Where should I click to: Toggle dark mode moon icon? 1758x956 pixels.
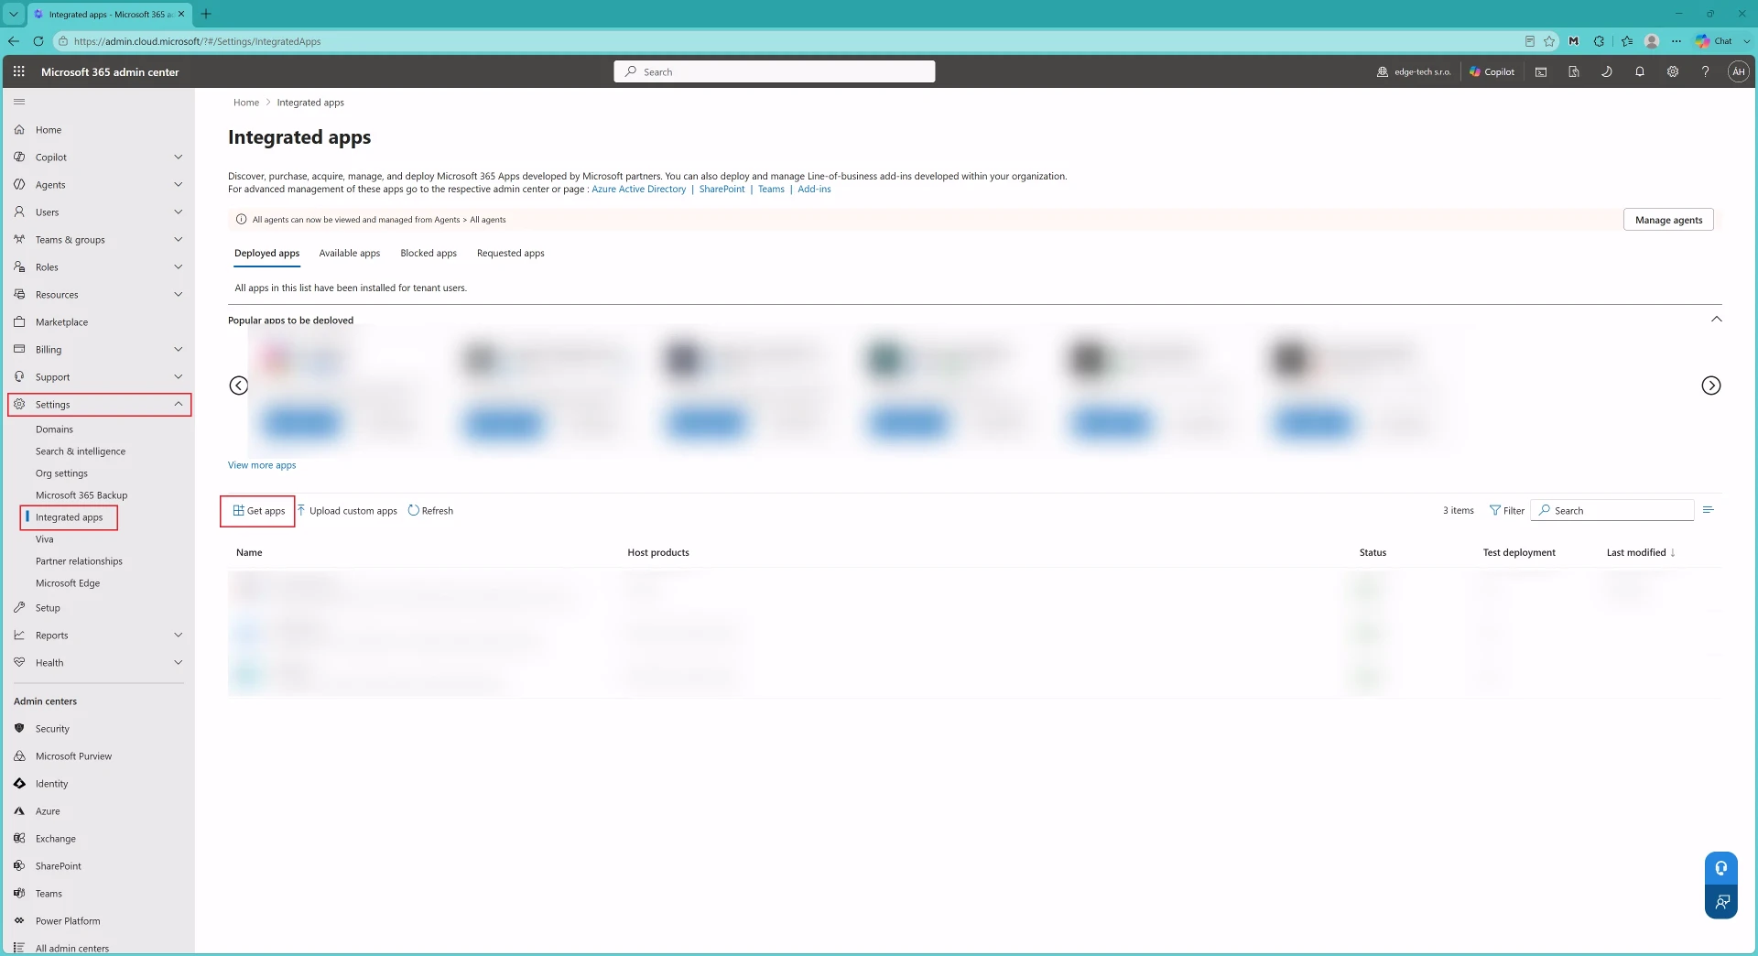click(x=1607, y=71)
